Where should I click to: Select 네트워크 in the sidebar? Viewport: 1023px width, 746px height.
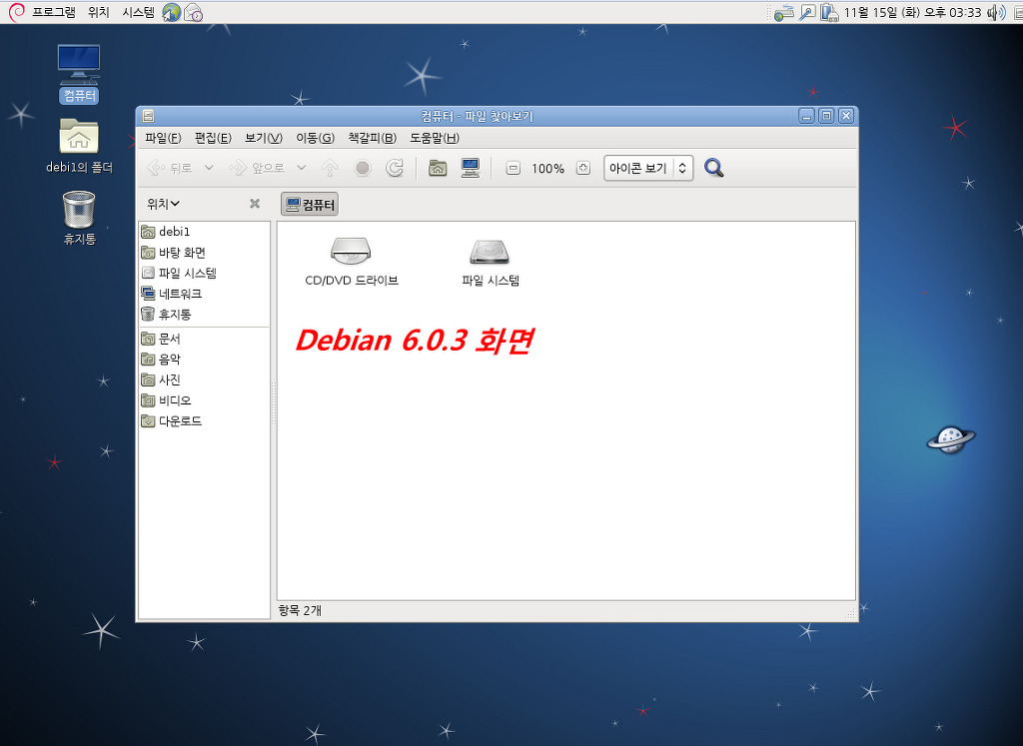click(180, 294)
